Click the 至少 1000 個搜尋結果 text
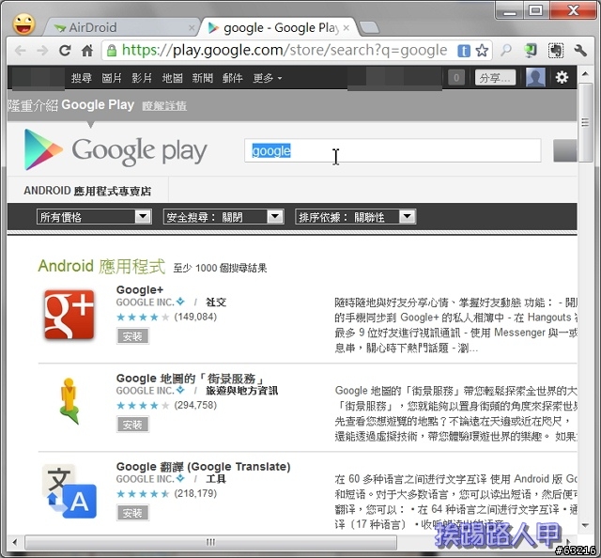The image size is (601, 558). click(x=220, y=268)
